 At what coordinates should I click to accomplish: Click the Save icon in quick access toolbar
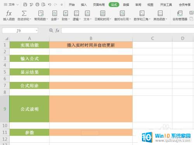click(25, 5)
